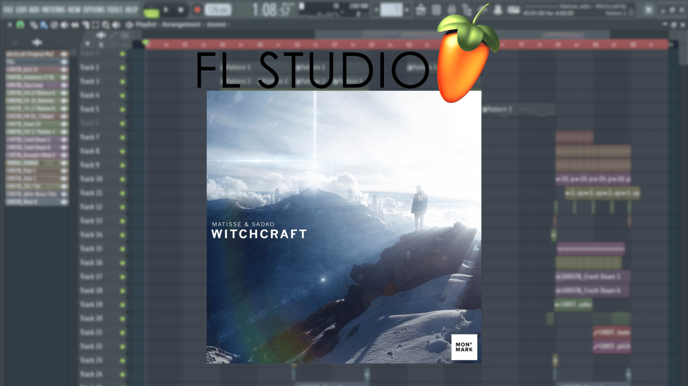
Task: Click the Playlist horizontal scrollbar at top
Action: point(462,34)
